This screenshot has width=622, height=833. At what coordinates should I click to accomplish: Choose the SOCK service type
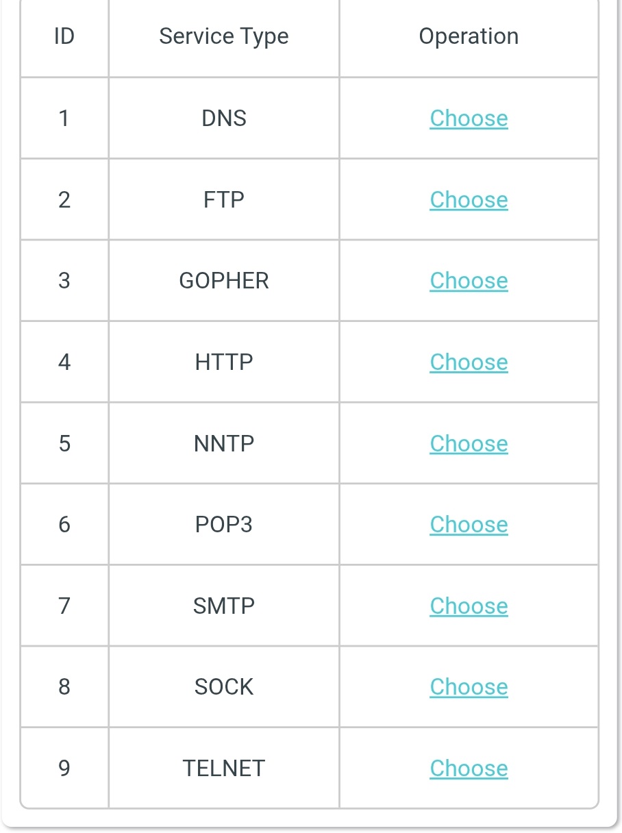(469, 686)
